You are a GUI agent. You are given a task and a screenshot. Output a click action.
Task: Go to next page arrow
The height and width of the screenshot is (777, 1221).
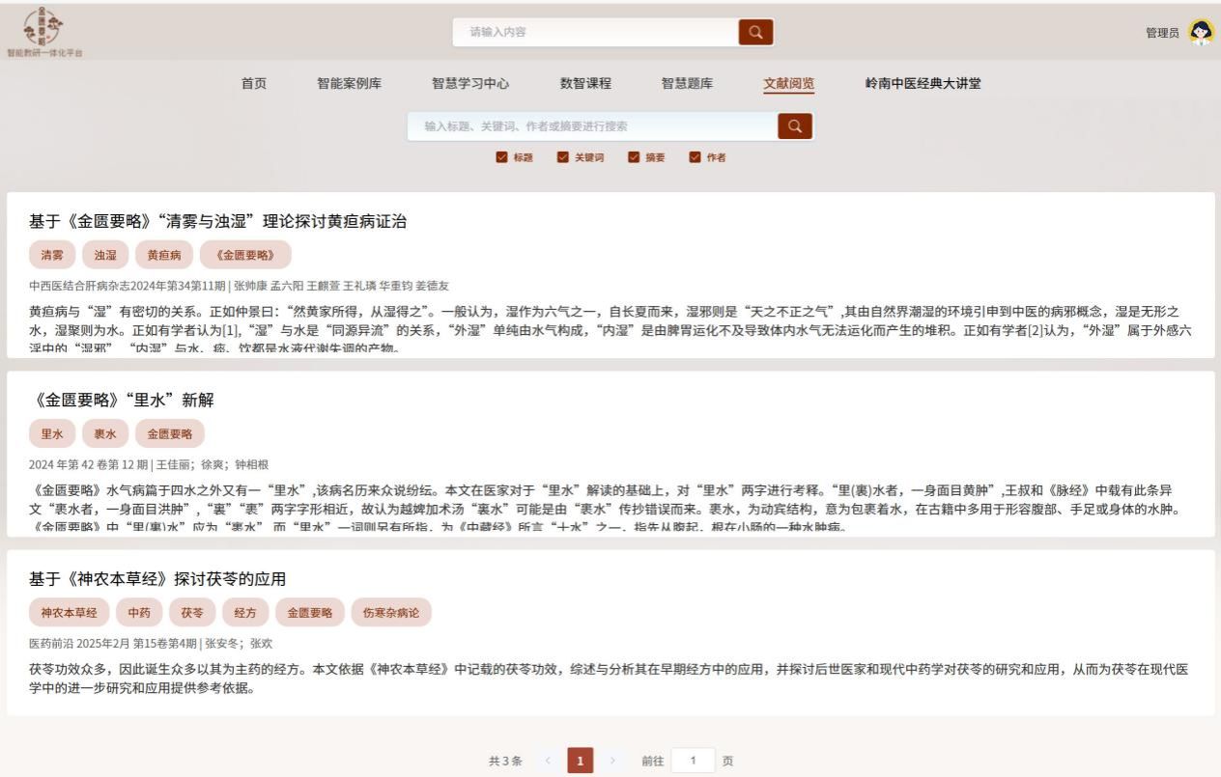click(611, 761)
